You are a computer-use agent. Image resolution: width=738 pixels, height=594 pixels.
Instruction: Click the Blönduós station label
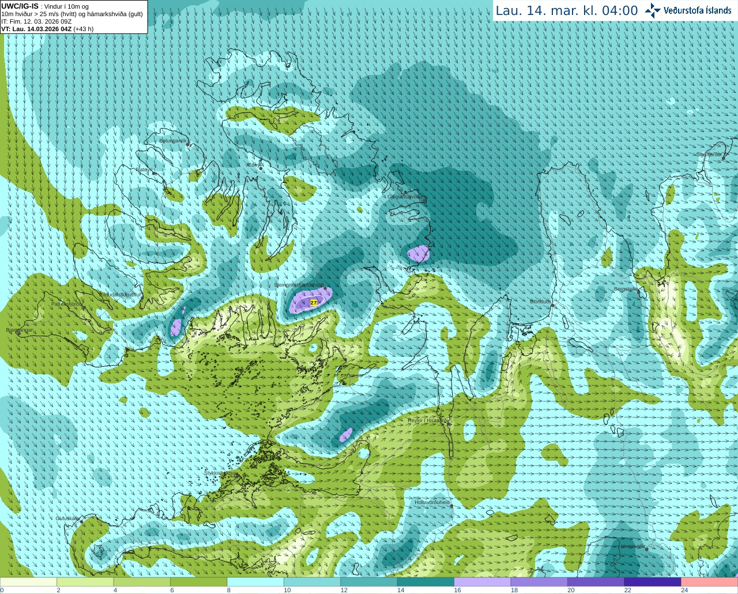541,302
